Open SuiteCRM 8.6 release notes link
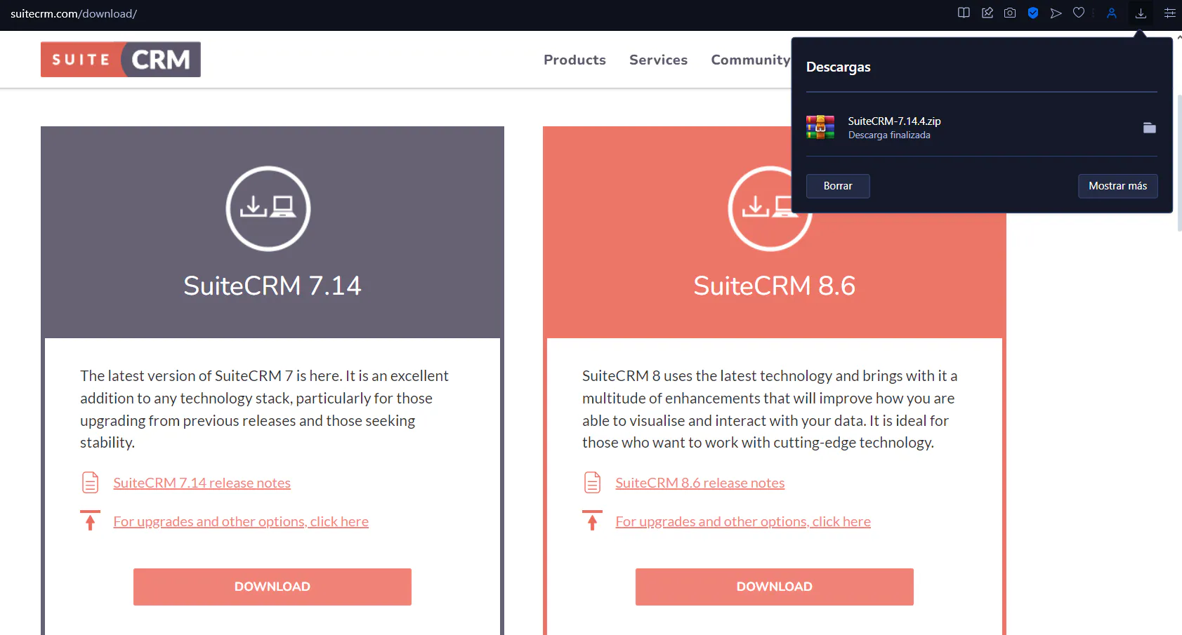This screenshot has width=1182, height=635. [700, 483]
